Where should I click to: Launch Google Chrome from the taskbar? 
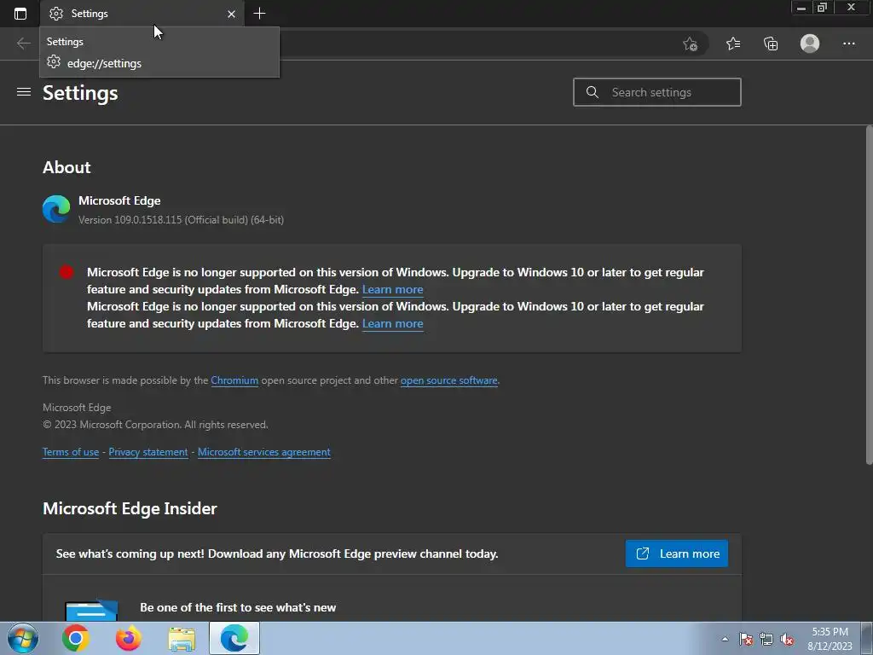coord(76,638)
